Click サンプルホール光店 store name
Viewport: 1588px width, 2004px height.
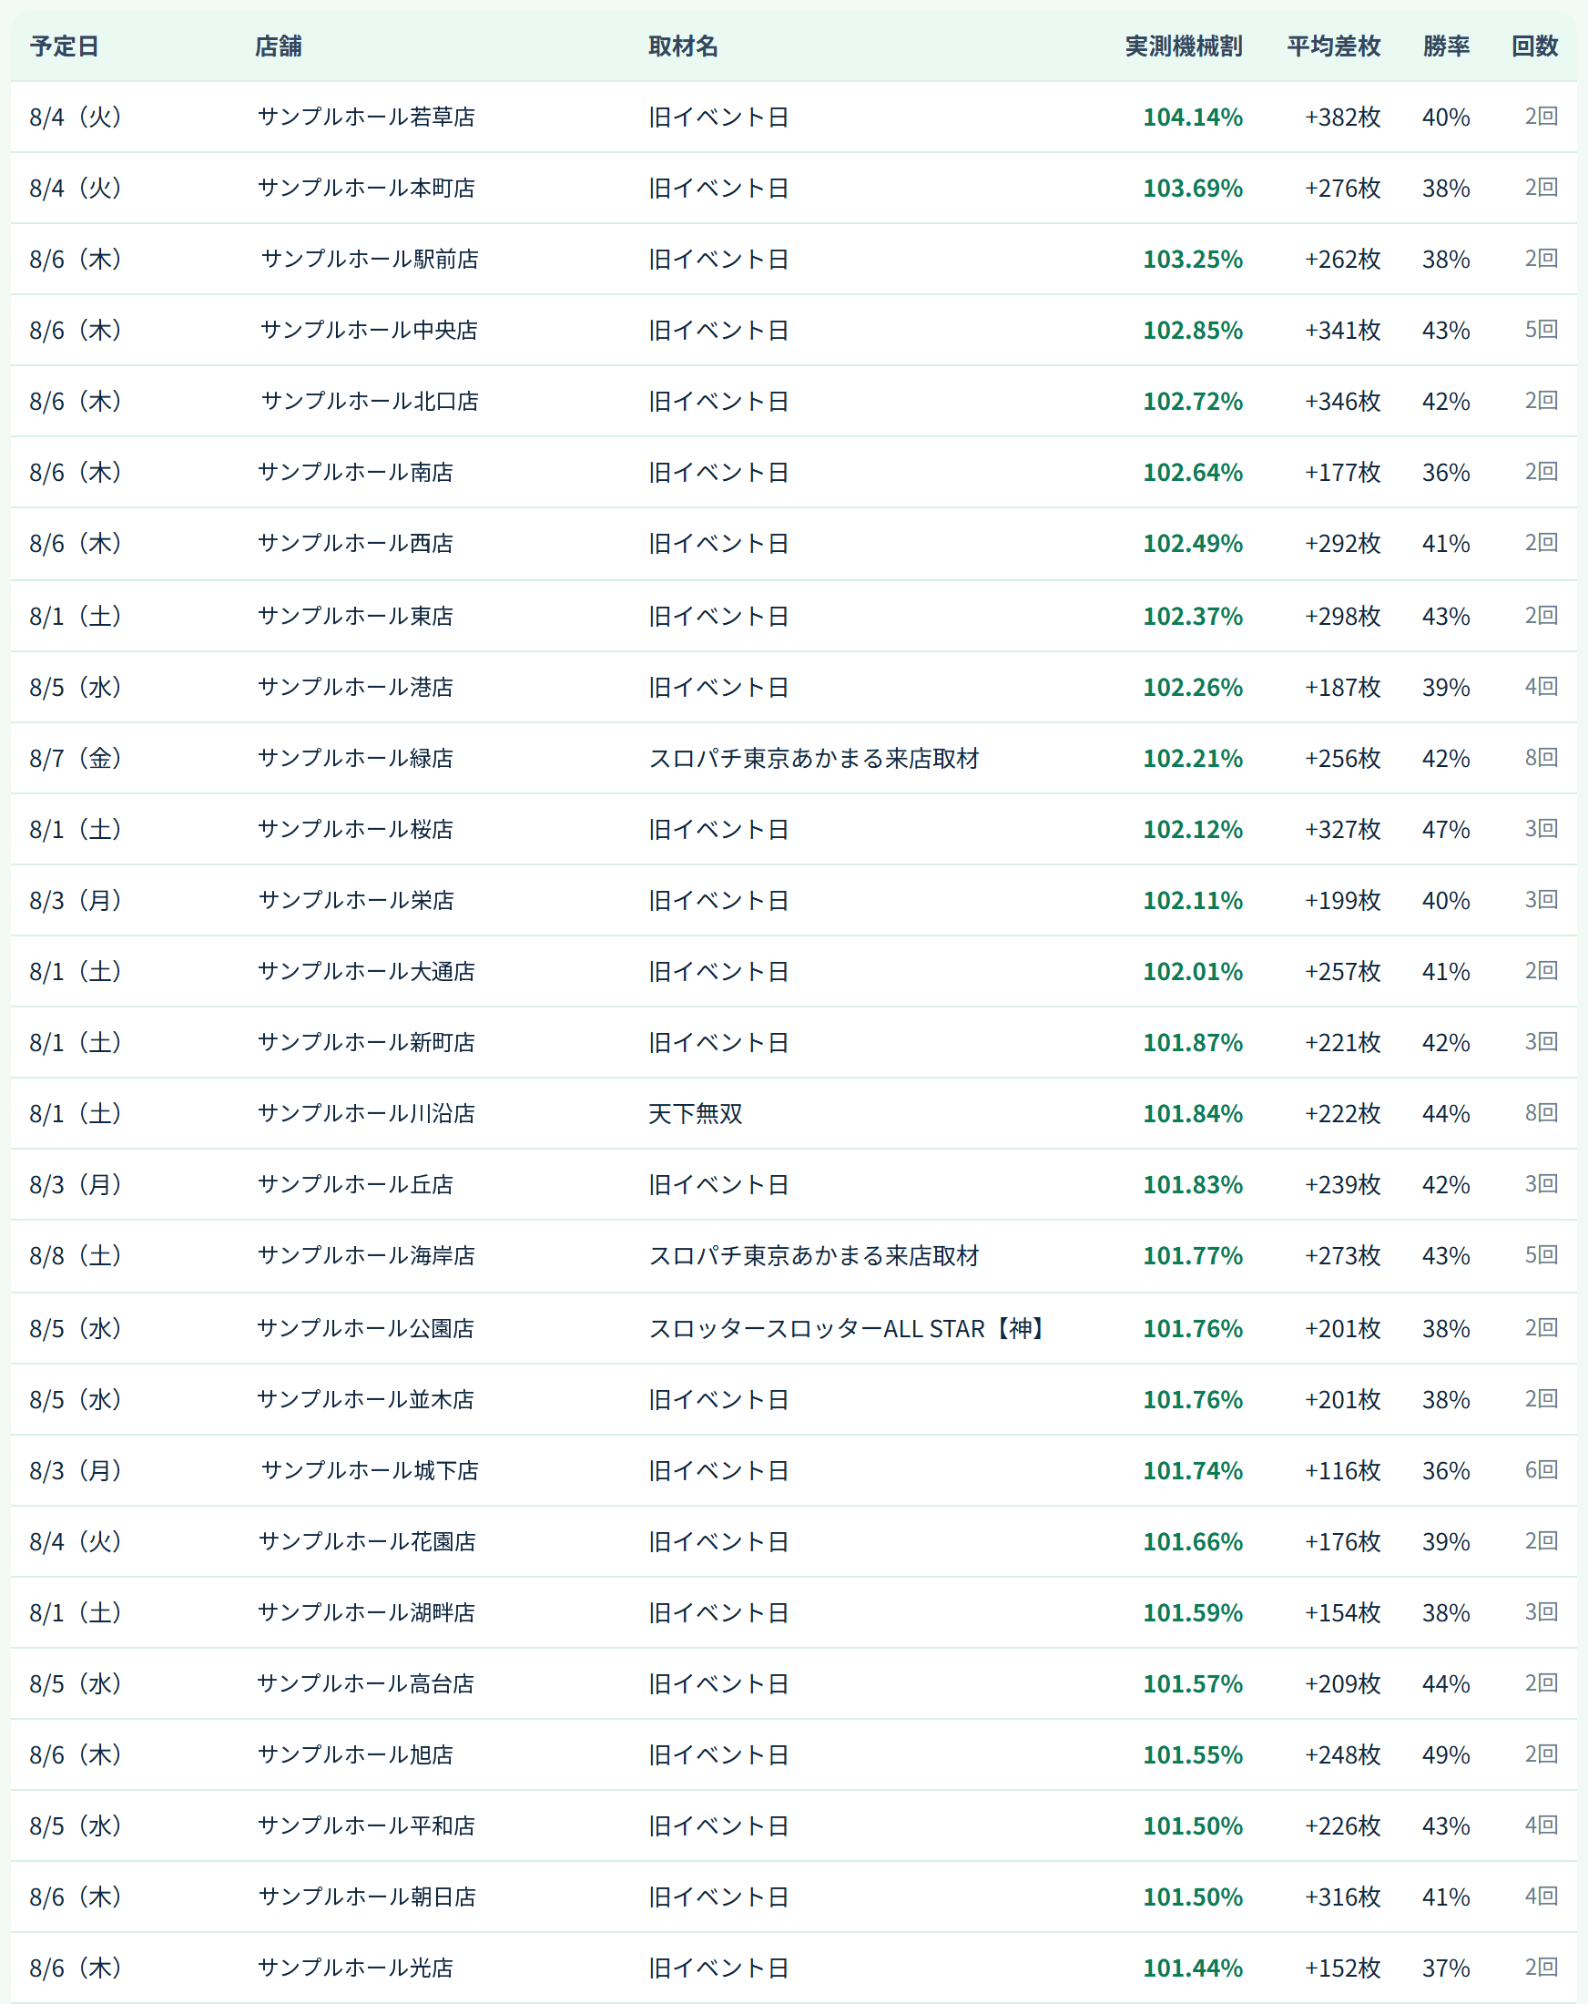tap(355, 1968)
